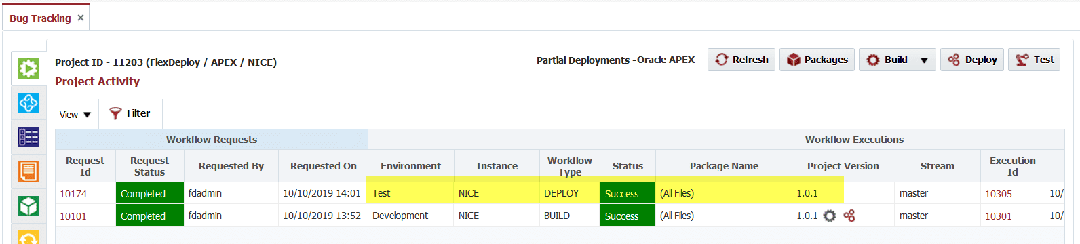
Task: Select (All Files) package in Test row
Action: [724, 193]
